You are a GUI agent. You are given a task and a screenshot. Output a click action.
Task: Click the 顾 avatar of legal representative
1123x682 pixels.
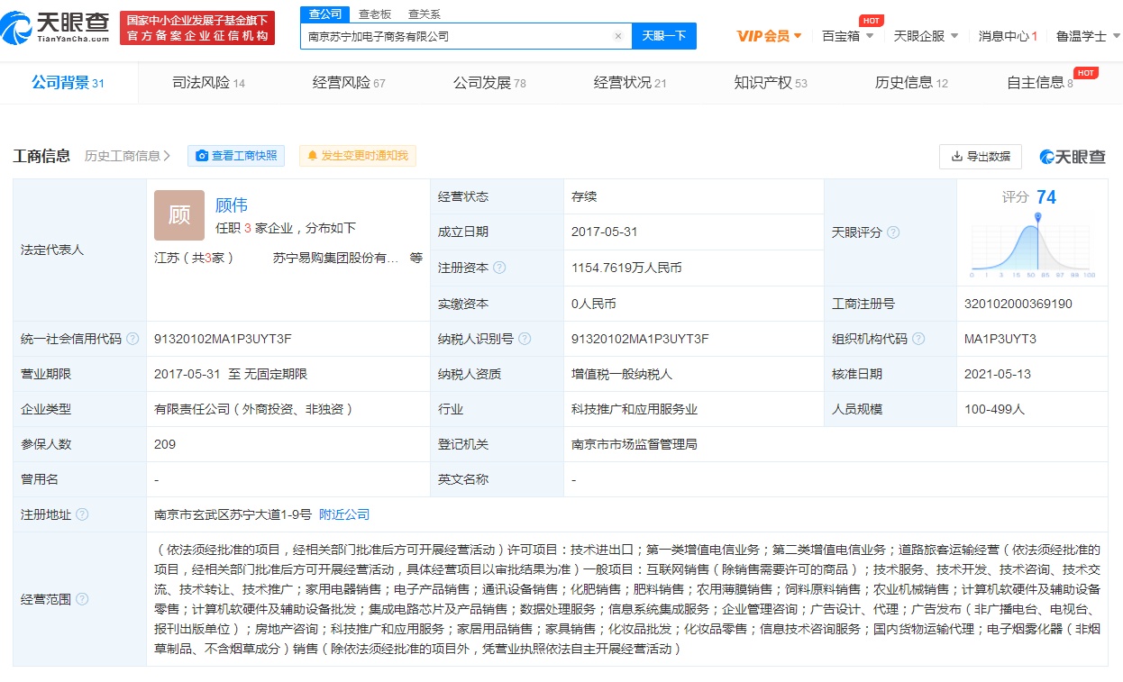tap(179, 215)
